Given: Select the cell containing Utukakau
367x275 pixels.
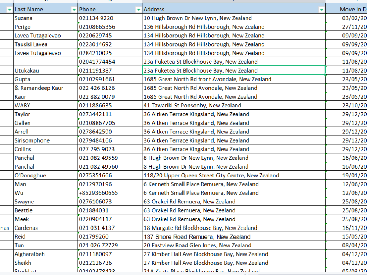Looking at the screenshot, I should pyautogui.click(x=46, y=70).
